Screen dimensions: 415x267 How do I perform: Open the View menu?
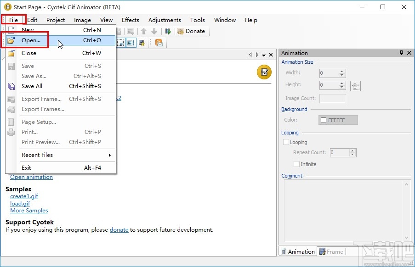coord(107,20)
